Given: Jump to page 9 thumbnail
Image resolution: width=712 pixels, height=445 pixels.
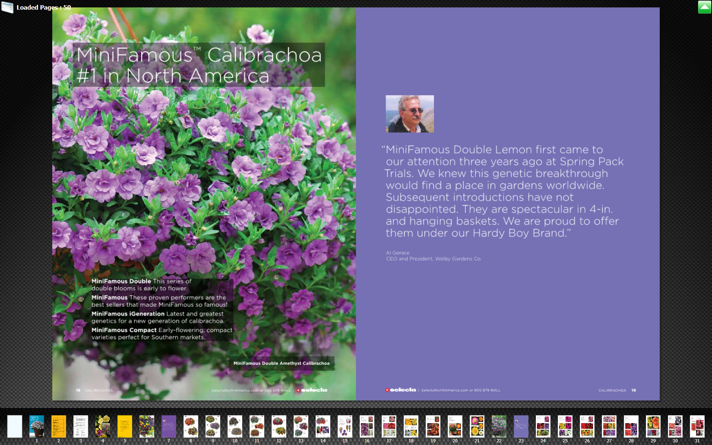Looking at the screenshot, I should point(213,426).
